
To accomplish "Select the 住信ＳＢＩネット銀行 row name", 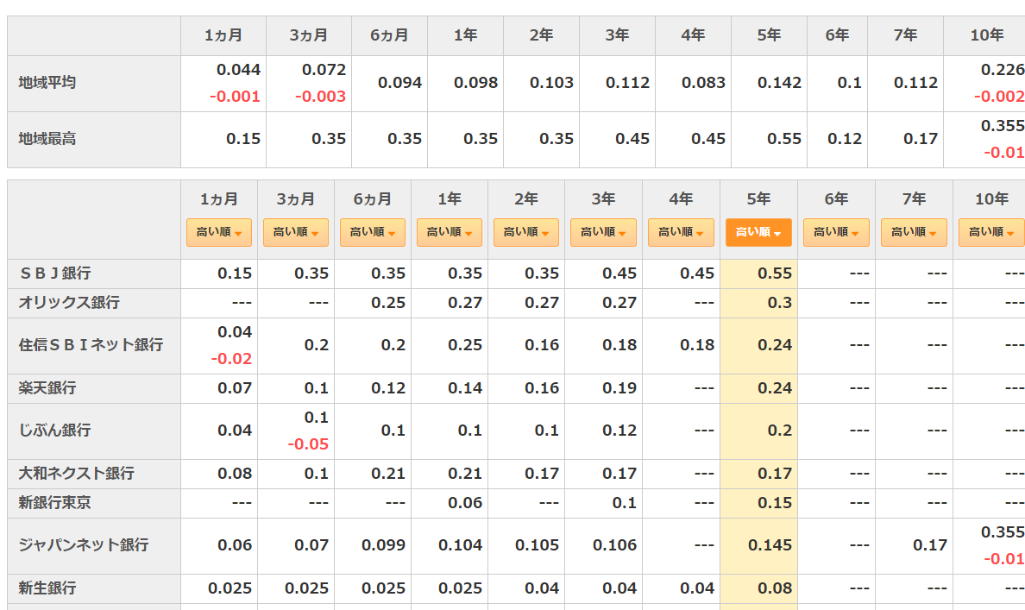I will (x=91, y=345).
